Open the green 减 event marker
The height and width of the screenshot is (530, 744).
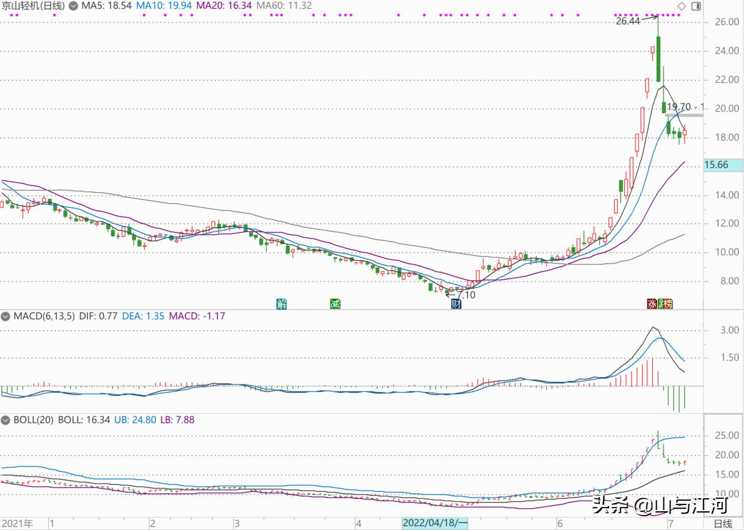point(335,304)
